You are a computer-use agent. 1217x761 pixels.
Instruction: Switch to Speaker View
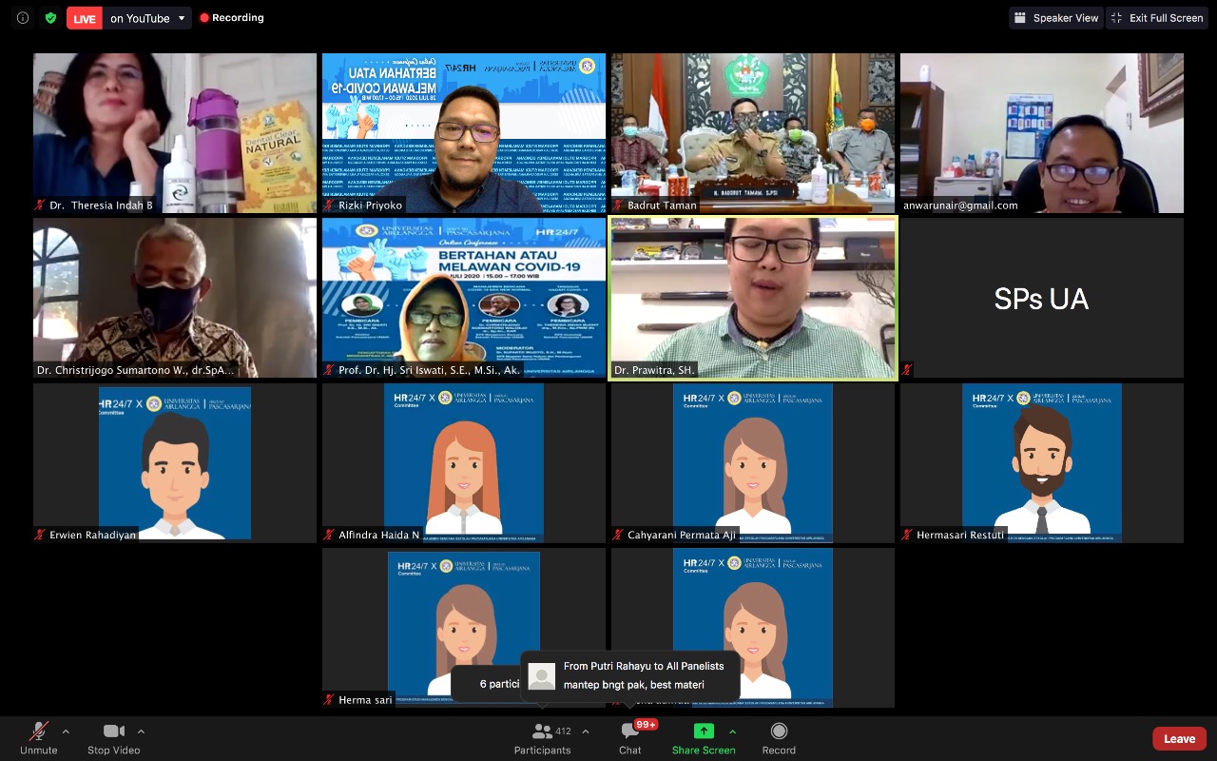coord(1055,18)
